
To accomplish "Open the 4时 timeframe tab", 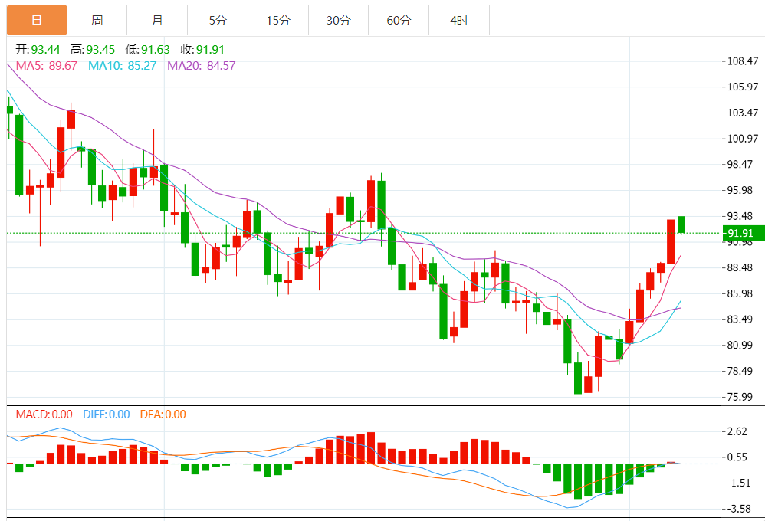I will coord(459,21).
